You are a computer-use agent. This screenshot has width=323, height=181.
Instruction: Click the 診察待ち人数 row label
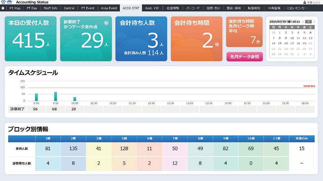22,163
